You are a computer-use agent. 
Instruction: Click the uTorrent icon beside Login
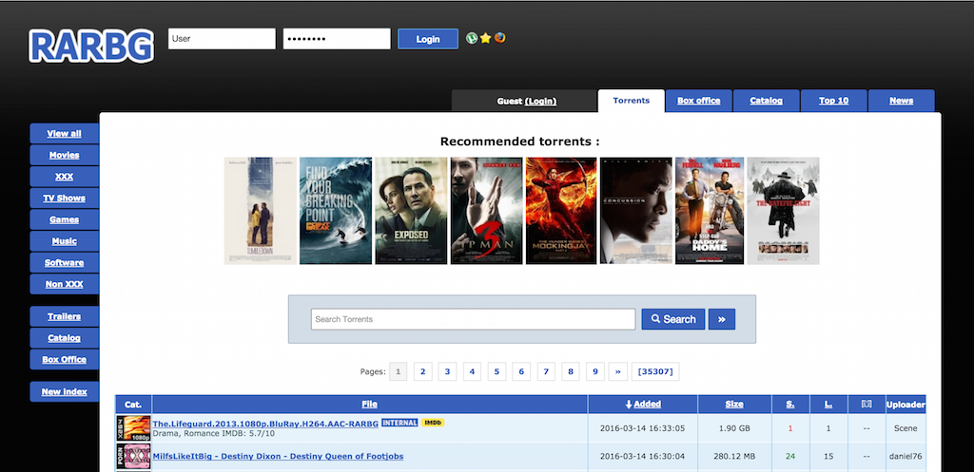(x=472, y=38)
